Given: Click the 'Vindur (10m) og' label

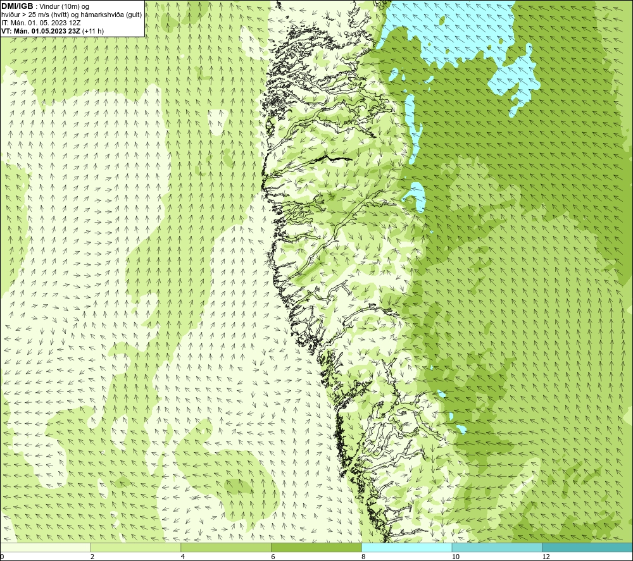Looking at the screenshot, I should click(x=65, y=7).
